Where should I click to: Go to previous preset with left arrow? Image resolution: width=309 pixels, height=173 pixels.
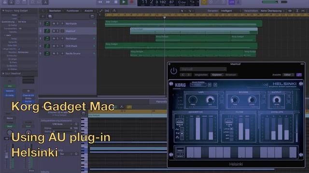(183, 75)
